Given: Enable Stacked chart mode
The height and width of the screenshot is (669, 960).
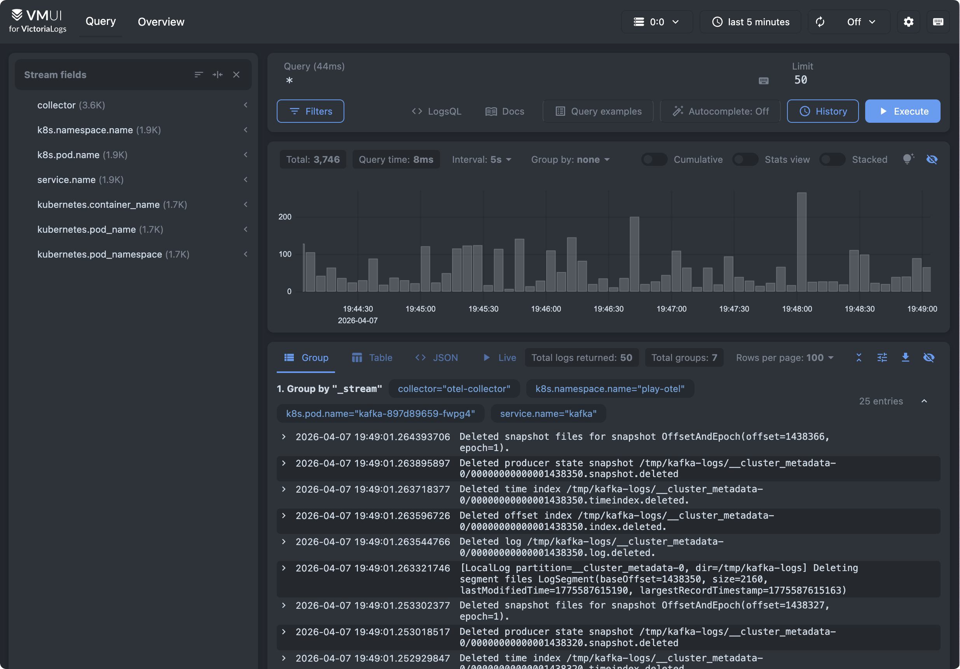Looking at the screenshot, I should pyautogui.click(x=832, y=159).
